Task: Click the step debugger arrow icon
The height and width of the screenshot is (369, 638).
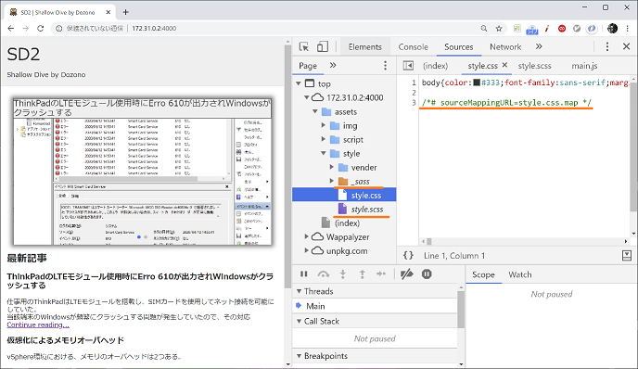Action: coord(381,274)
